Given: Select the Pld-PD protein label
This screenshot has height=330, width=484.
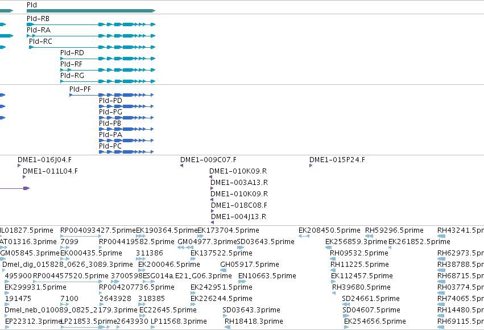Looking at the screenshot, I should (110, 101).
